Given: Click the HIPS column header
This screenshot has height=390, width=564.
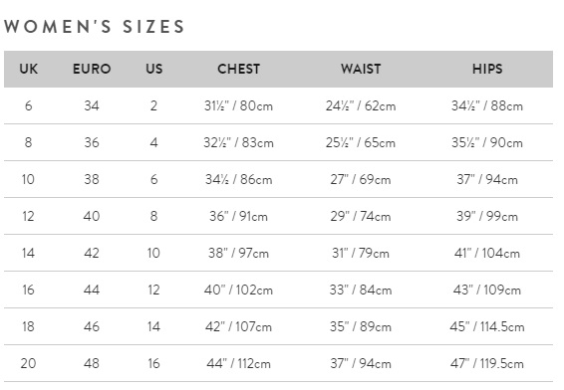Looking at the screenshot, I should tap(487, 69).
